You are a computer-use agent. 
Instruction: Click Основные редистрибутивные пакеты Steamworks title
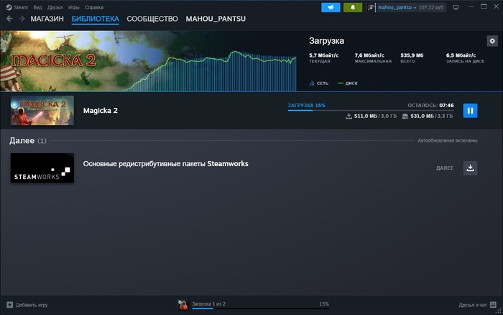(165, 164)
